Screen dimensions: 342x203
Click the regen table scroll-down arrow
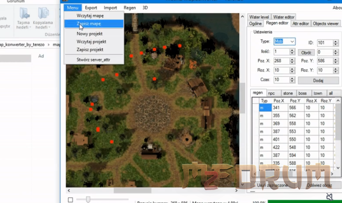(x=338, y=168)
